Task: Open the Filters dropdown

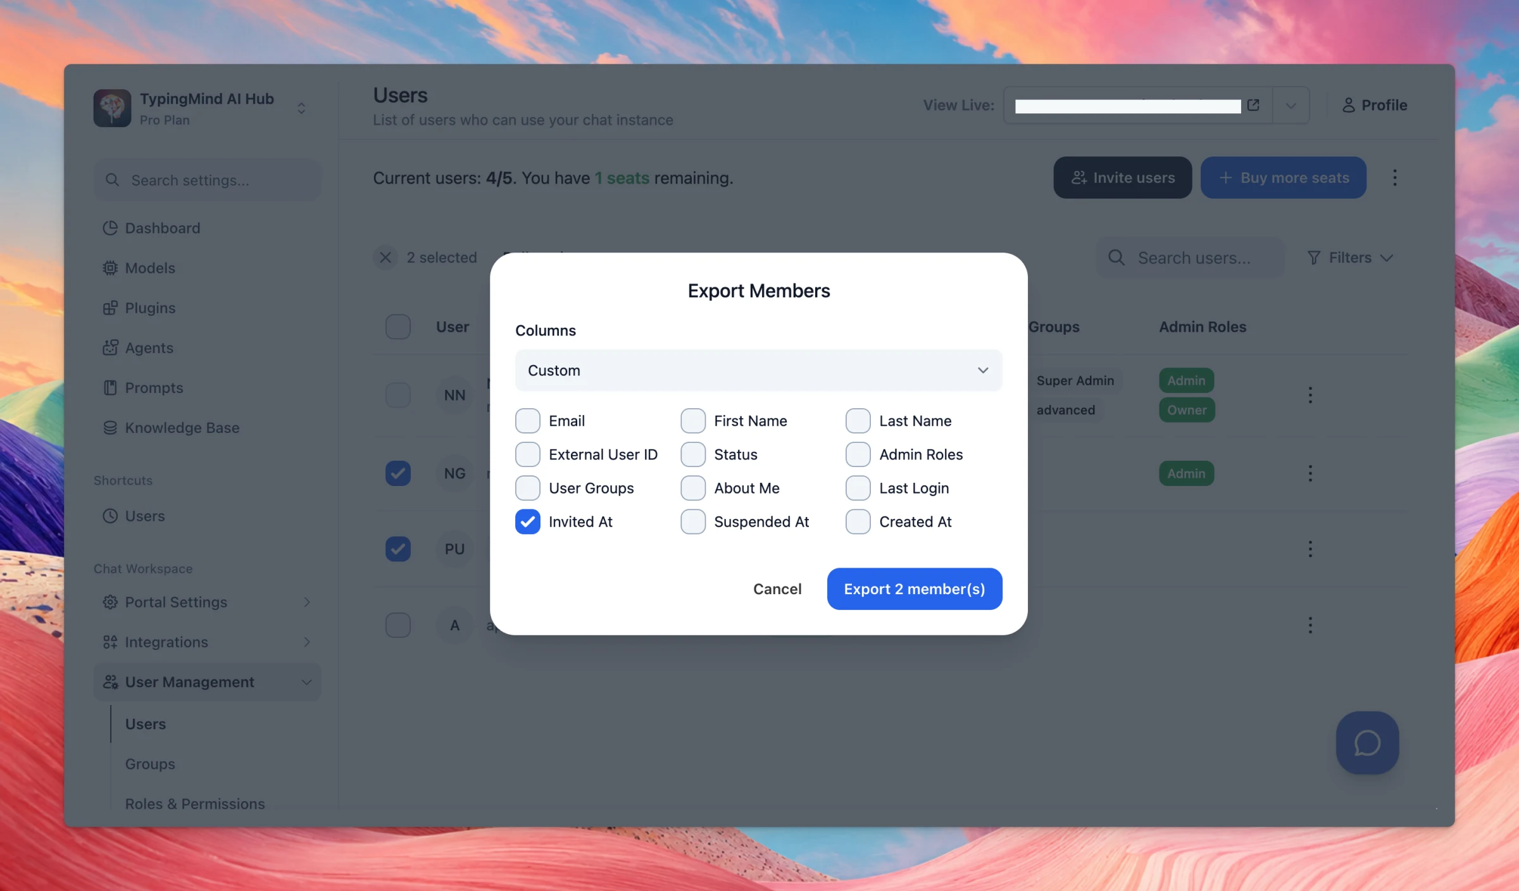Action: point(1350,258)
